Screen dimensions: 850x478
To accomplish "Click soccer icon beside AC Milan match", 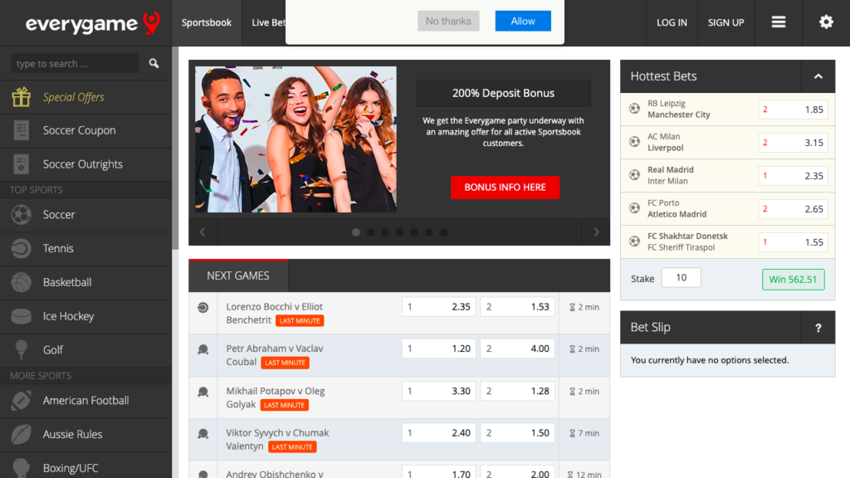I will click(634, 142).
